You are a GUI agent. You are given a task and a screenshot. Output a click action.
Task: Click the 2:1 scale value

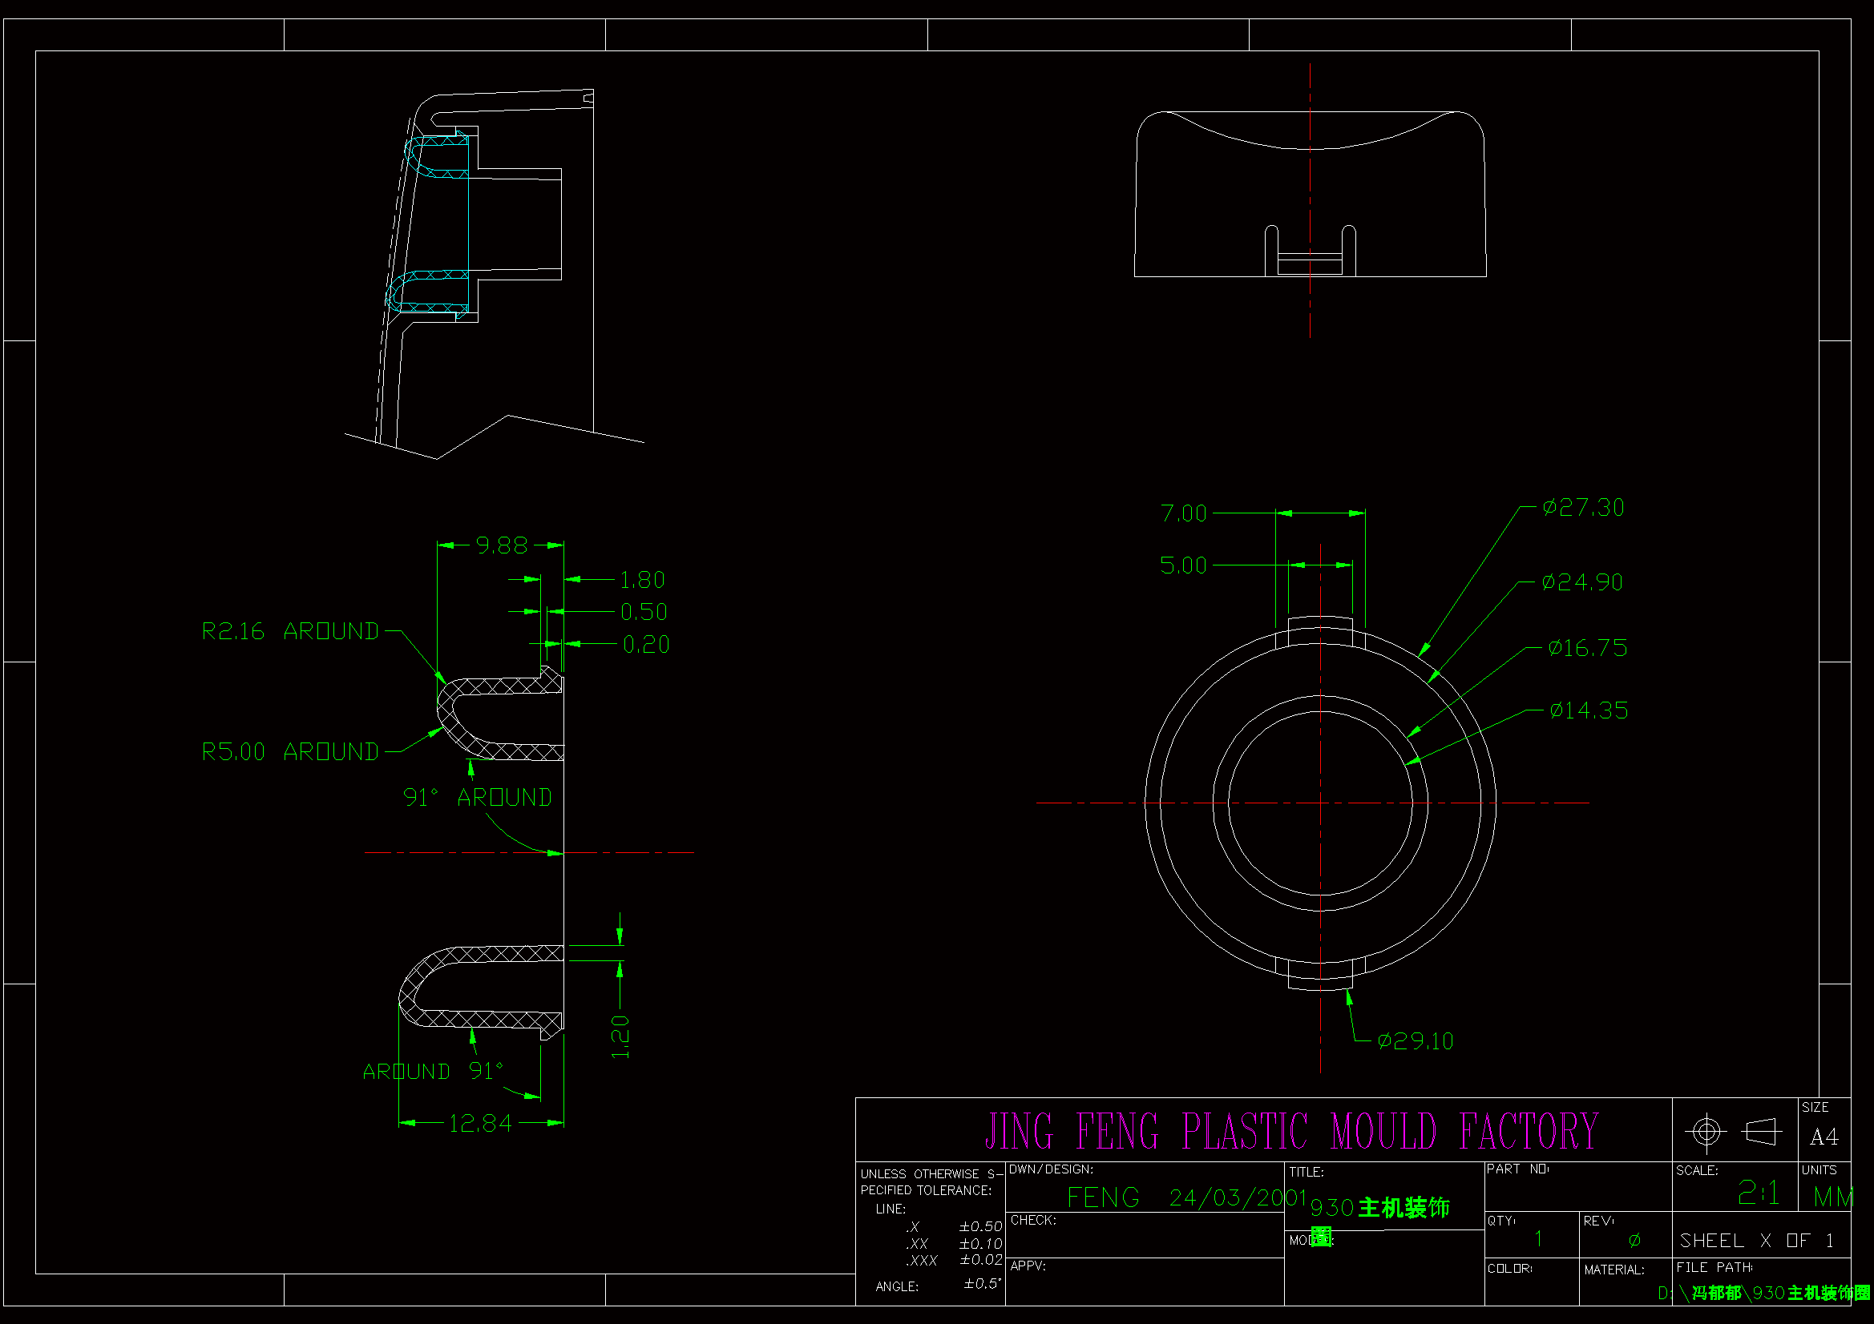1757,1193
